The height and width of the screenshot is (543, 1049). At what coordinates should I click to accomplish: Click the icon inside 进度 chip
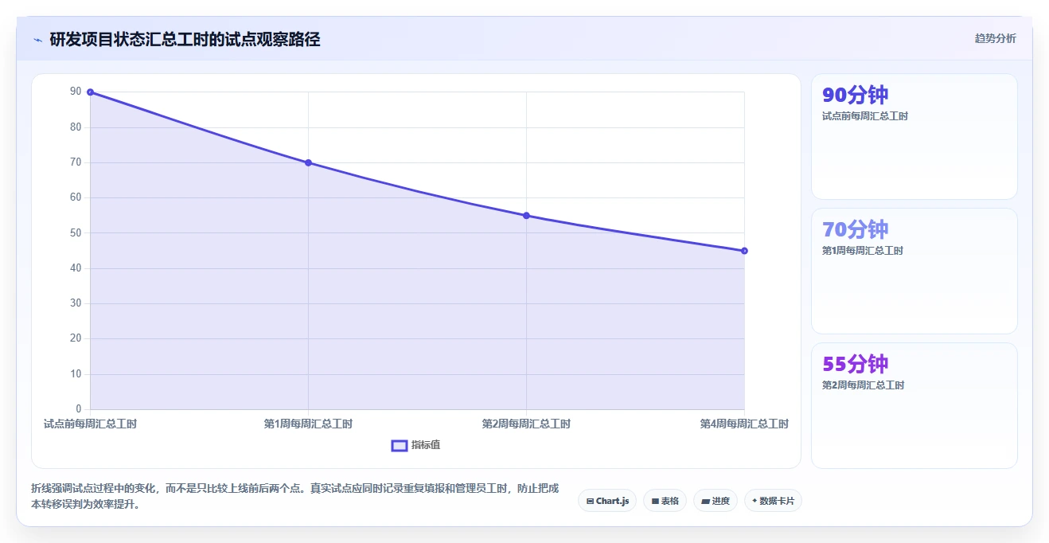[x=705, y=502]
